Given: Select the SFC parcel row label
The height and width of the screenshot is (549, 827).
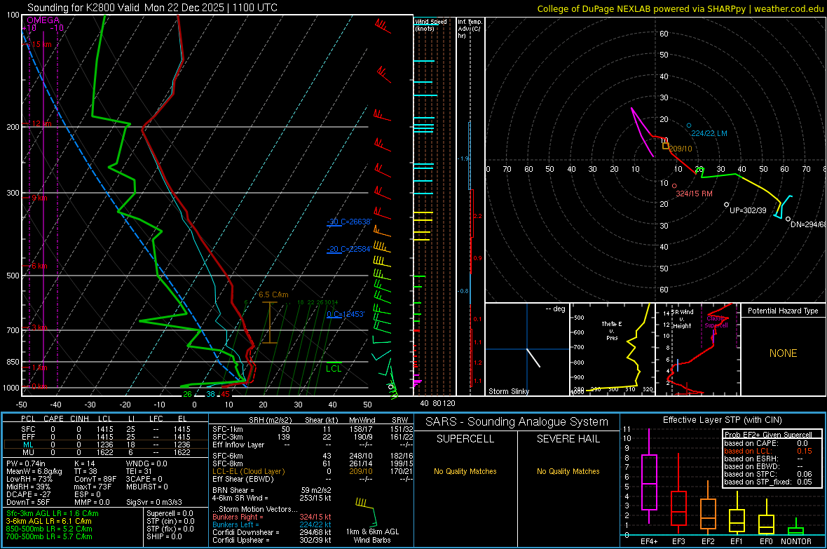Looking at the screenshot, I should [x=28, y=429].
